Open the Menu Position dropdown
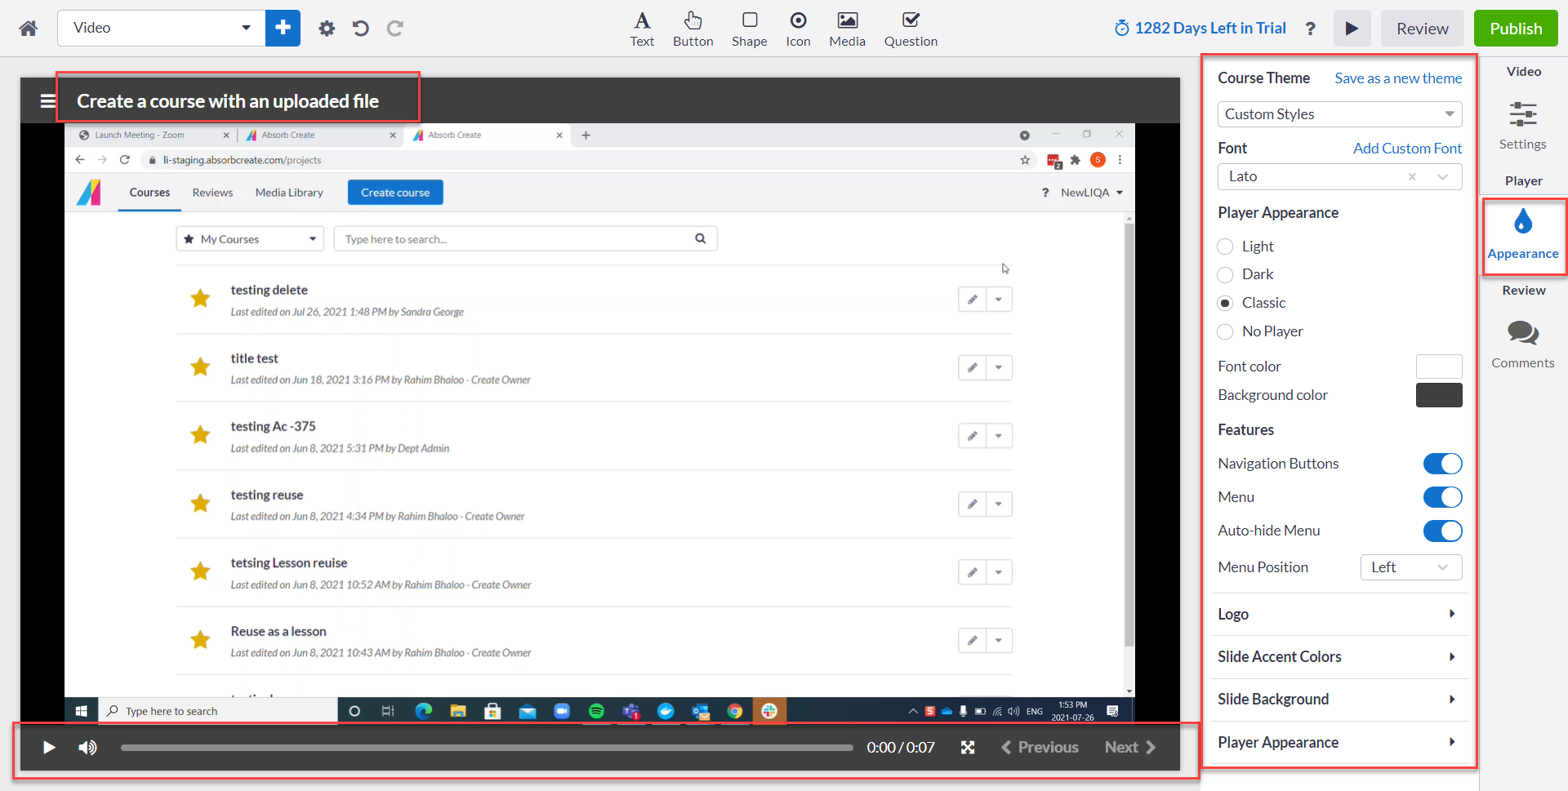 (x=1411, y=567)
